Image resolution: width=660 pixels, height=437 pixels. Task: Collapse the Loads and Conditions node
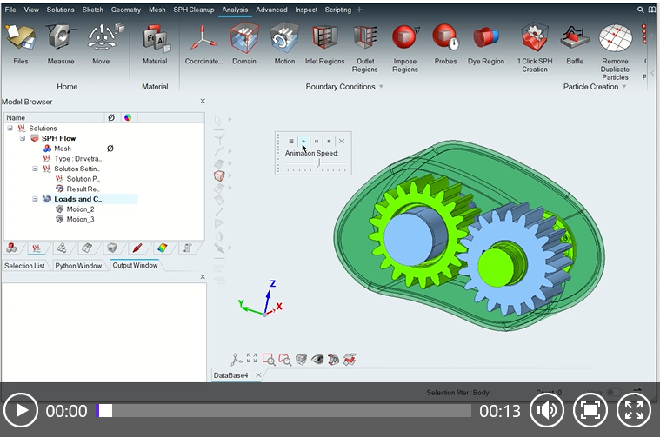(x=36, y=199)
